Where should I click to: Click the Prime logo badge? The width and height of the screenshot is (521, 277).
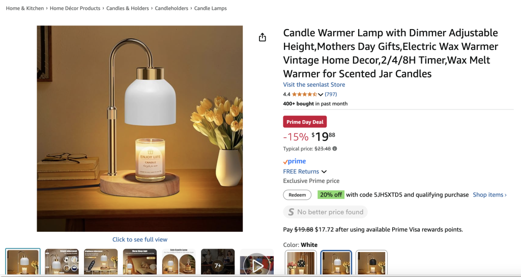click(295, 161)
